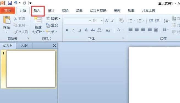The height and width of the screenshot is (103, 180).
Task: Open the text Columns menu
Action: 165,30
